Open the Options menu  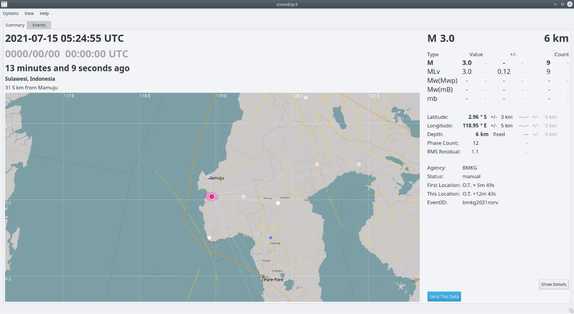coord(11,13)
